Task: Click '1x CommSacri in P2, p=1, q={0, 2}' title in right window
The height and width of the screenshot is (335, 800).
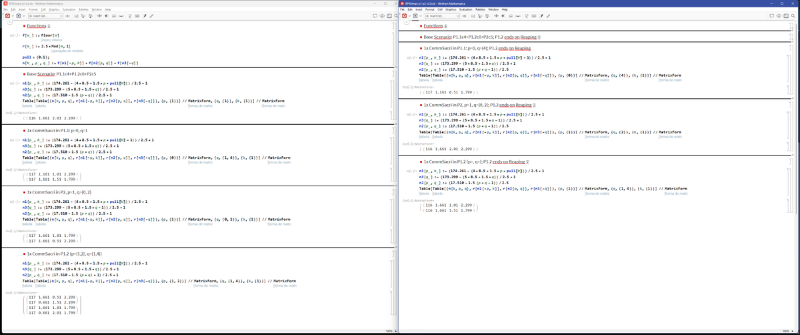Action: point(477,105)
